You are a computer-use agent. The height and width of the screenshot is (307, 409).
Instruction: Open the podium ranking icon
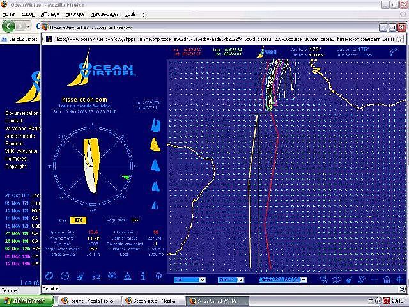click(x=96, y=276)
